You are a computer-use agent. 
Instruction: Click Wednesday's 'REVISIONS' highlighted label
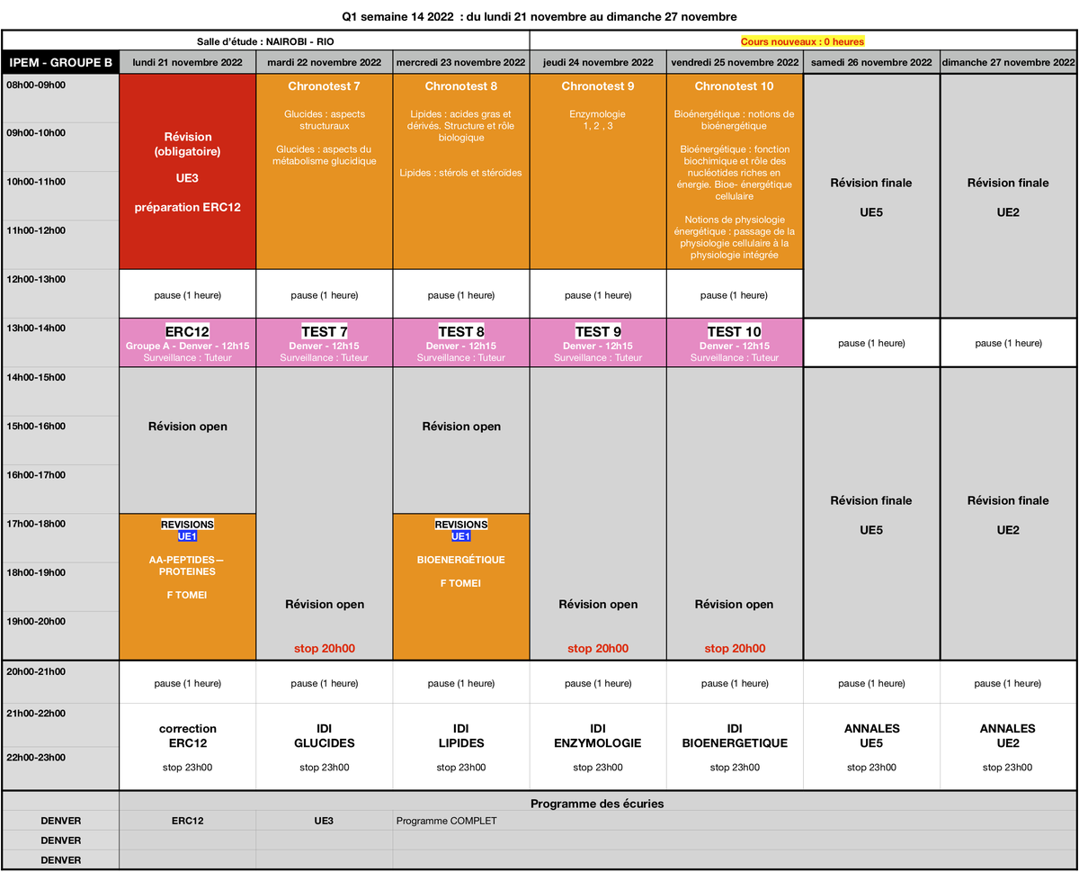[461, 525]
